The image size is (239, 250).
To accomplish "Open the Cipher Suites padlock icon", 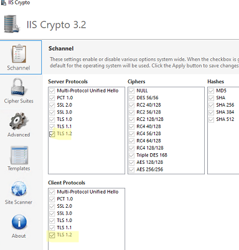I will point(19,87).
